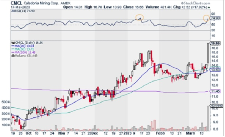Select the Nov date axis label

(61, 133)
